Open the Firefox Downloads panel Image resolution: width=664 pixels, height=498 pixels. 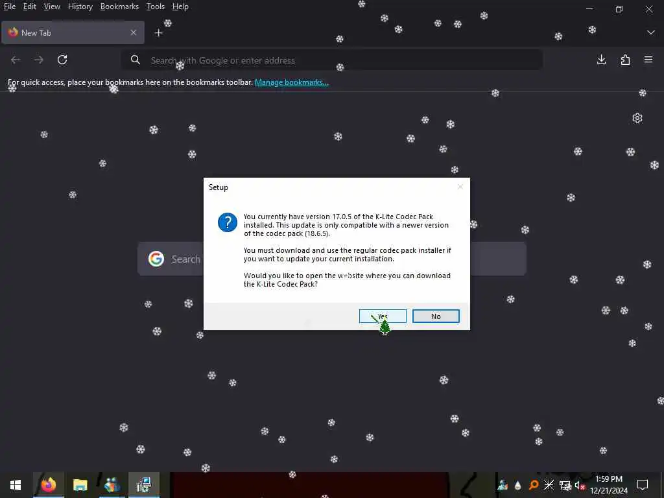[x=601, y=60]
